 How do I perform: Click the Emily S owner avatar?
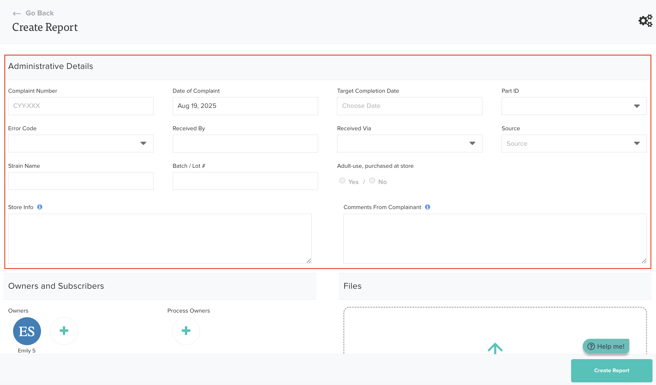point(27,331)
